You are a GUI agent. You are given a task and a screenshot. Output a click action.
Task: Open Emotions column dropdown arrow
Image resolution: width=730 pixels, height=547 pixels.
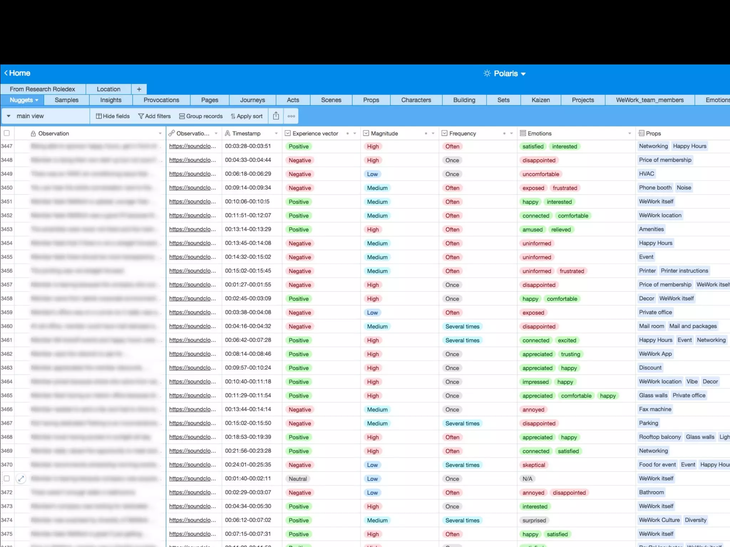click(629, 134)
